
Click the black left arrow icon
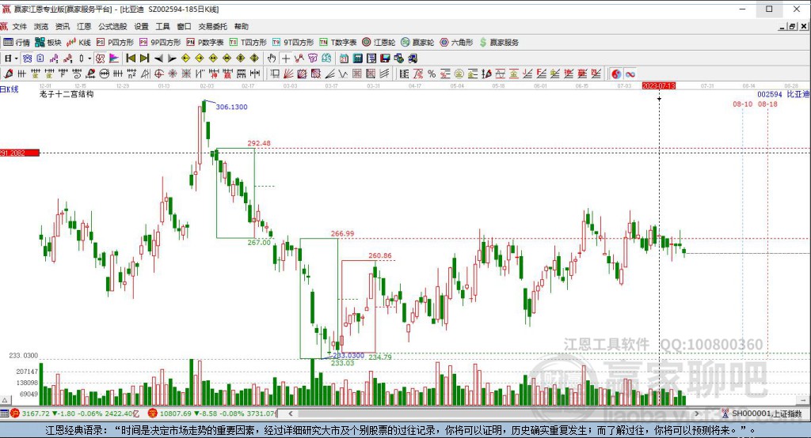pyautogui.click(x=158, y=59)
